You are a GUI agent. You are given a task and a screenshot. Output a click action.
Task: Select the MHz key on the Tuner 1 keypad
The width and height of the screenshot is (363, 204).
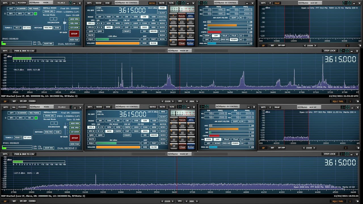pos(190,16)
